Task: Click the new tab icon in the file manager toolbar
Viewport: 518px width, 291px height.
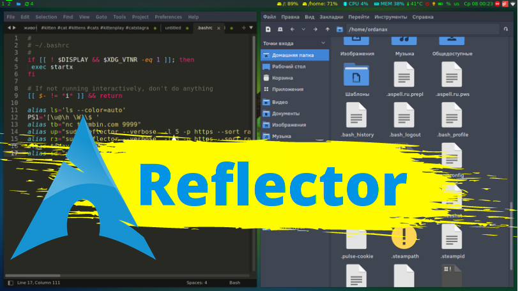Action: [268, 29]
